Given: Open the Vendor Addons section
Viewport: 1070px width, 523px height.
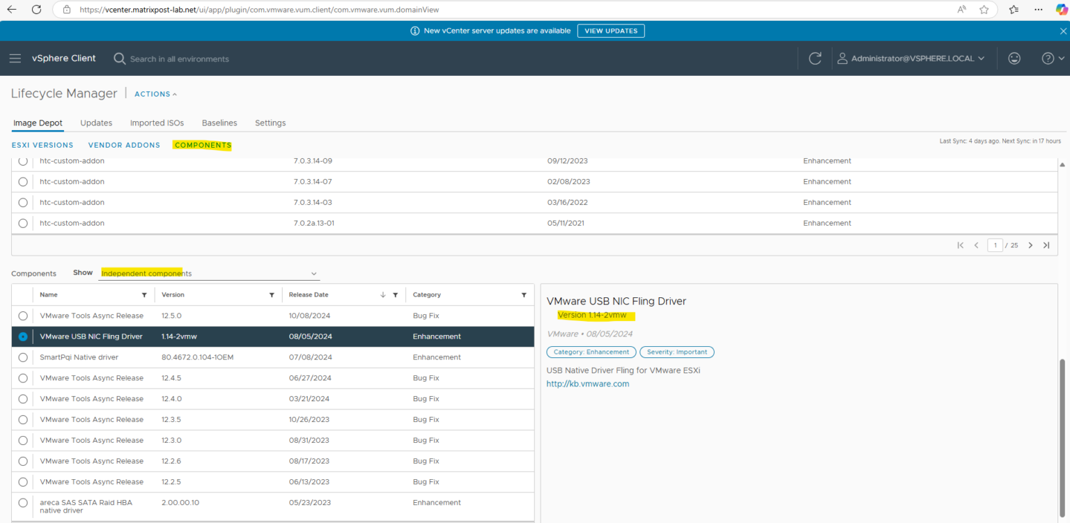Looking at the screenshot, I should tap(124, 145).
